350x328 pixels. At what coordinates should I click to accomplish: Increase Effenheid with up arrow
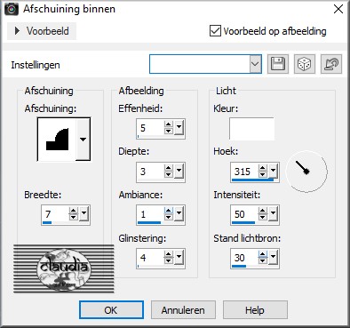pos(168,124)
